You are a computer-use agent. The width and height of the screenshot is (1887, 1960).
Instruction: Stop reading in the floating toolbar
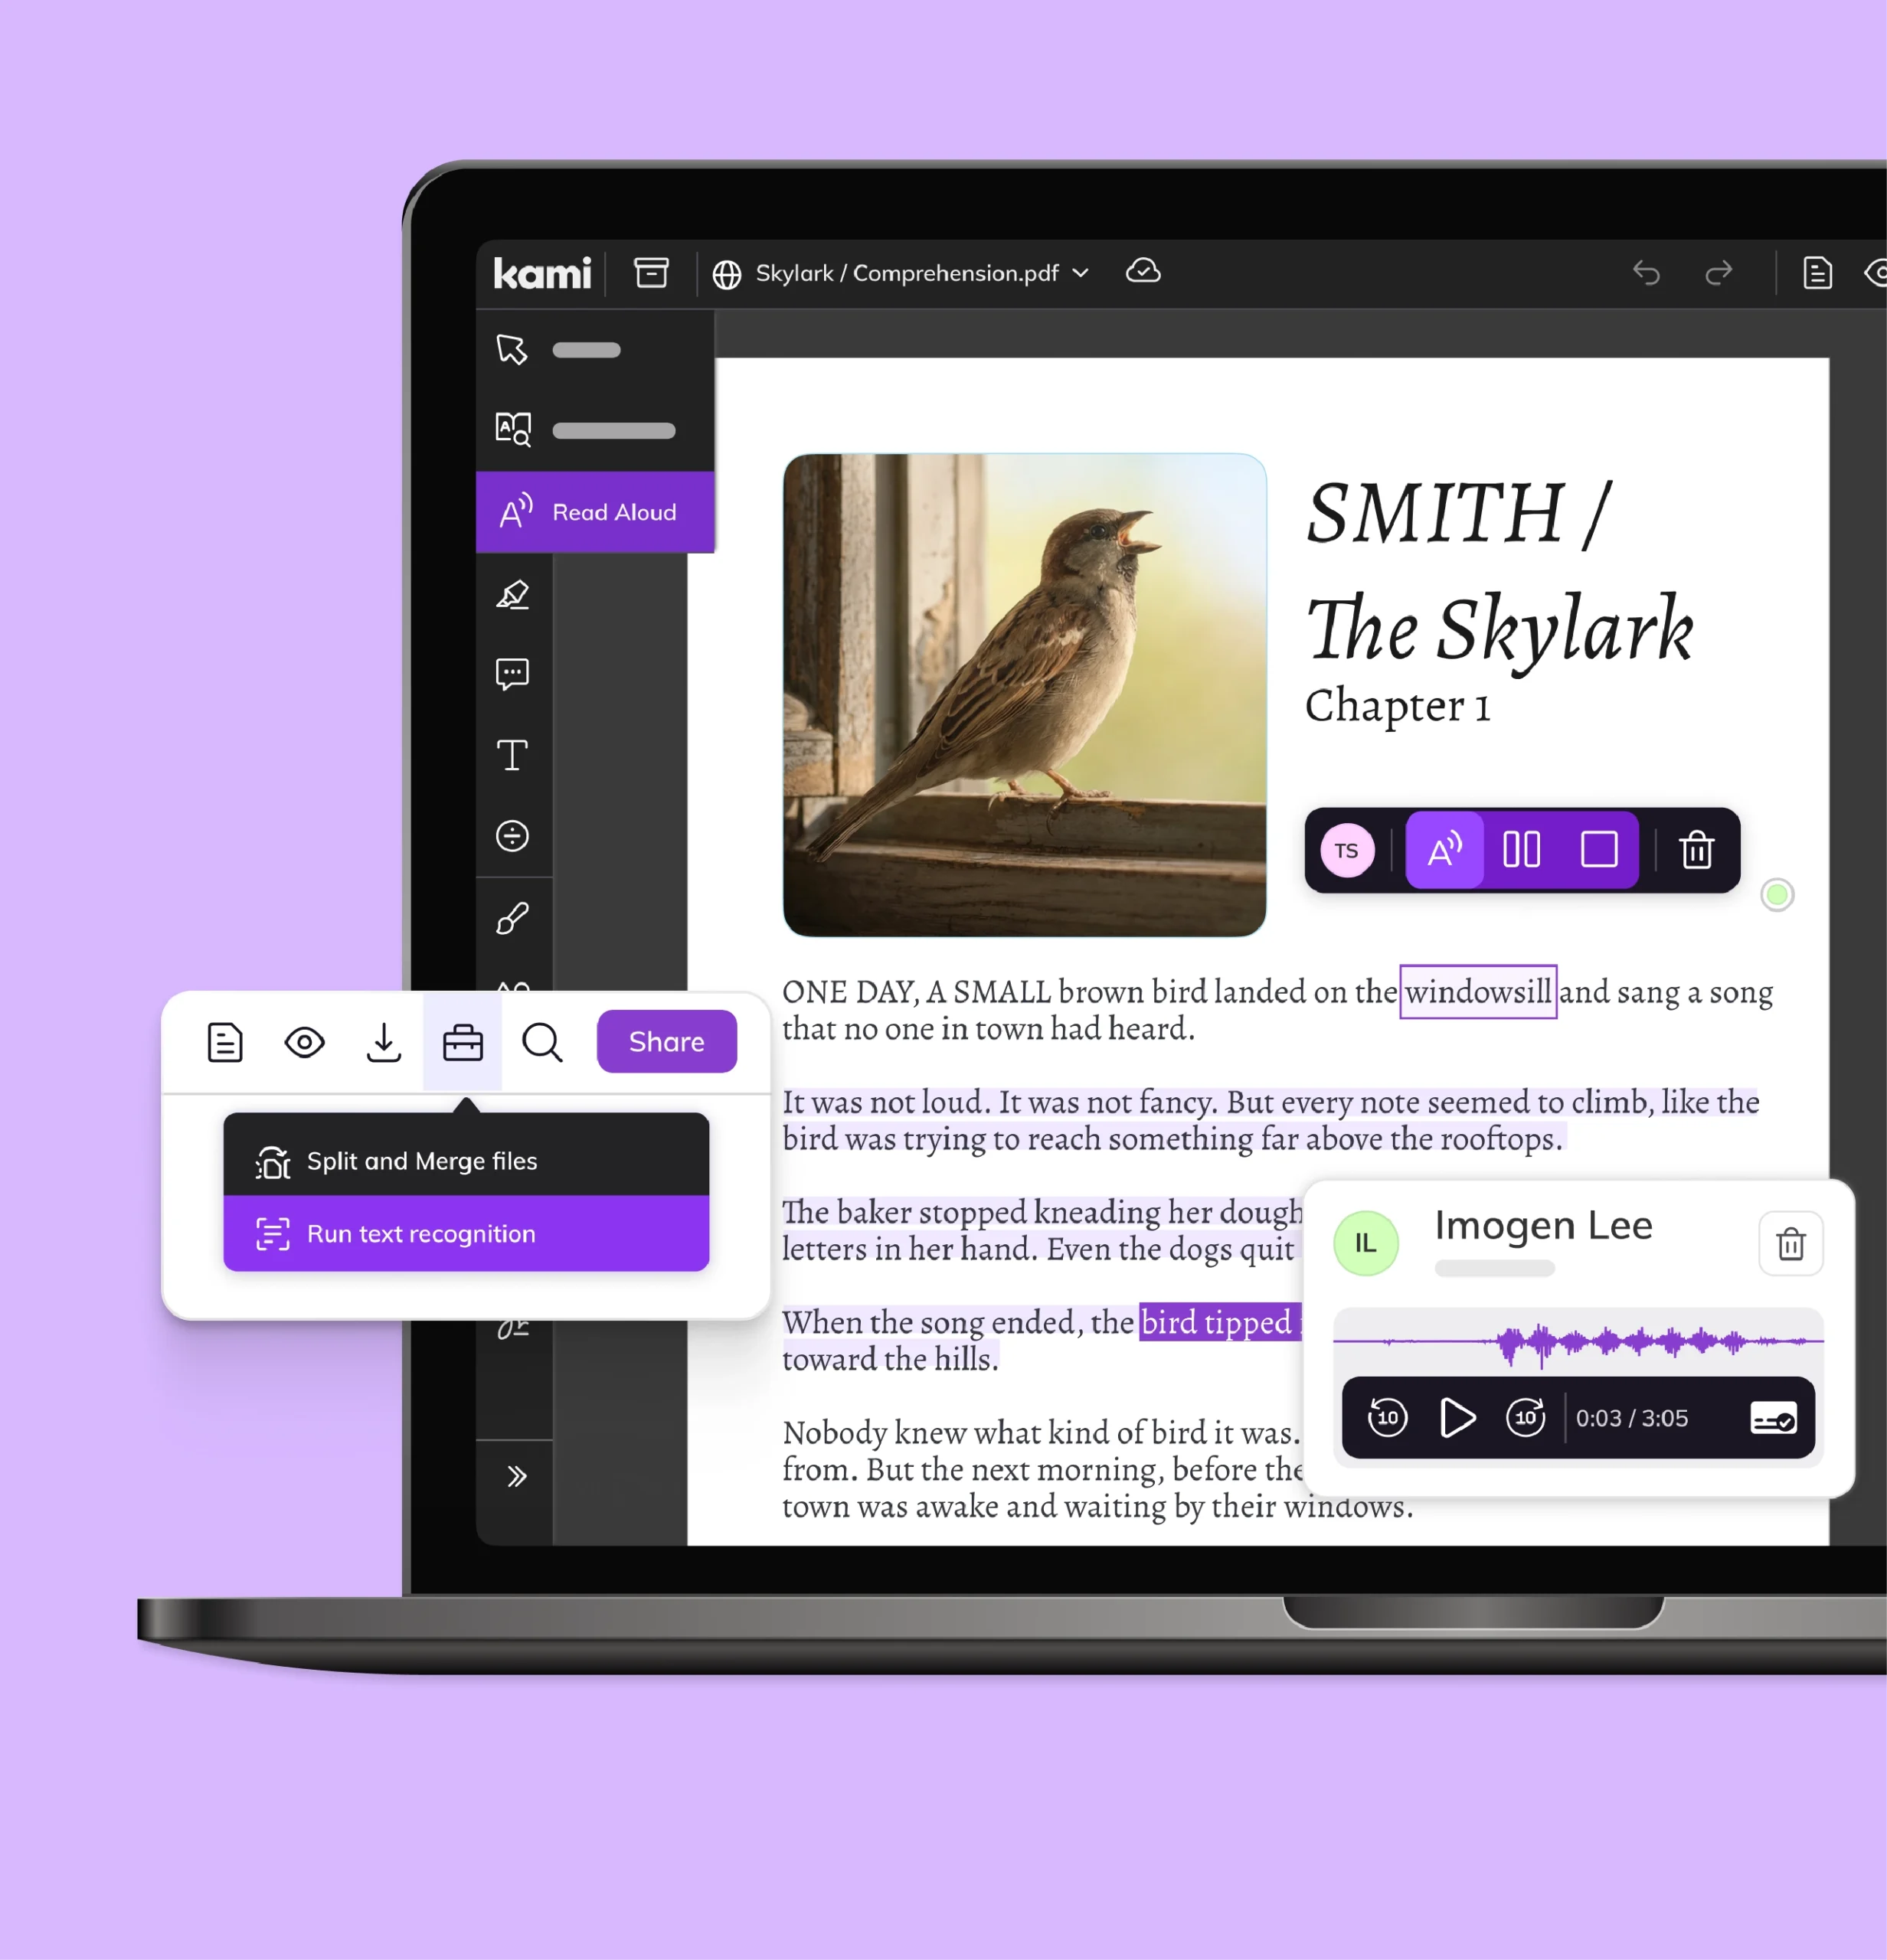coord(1599,850)
